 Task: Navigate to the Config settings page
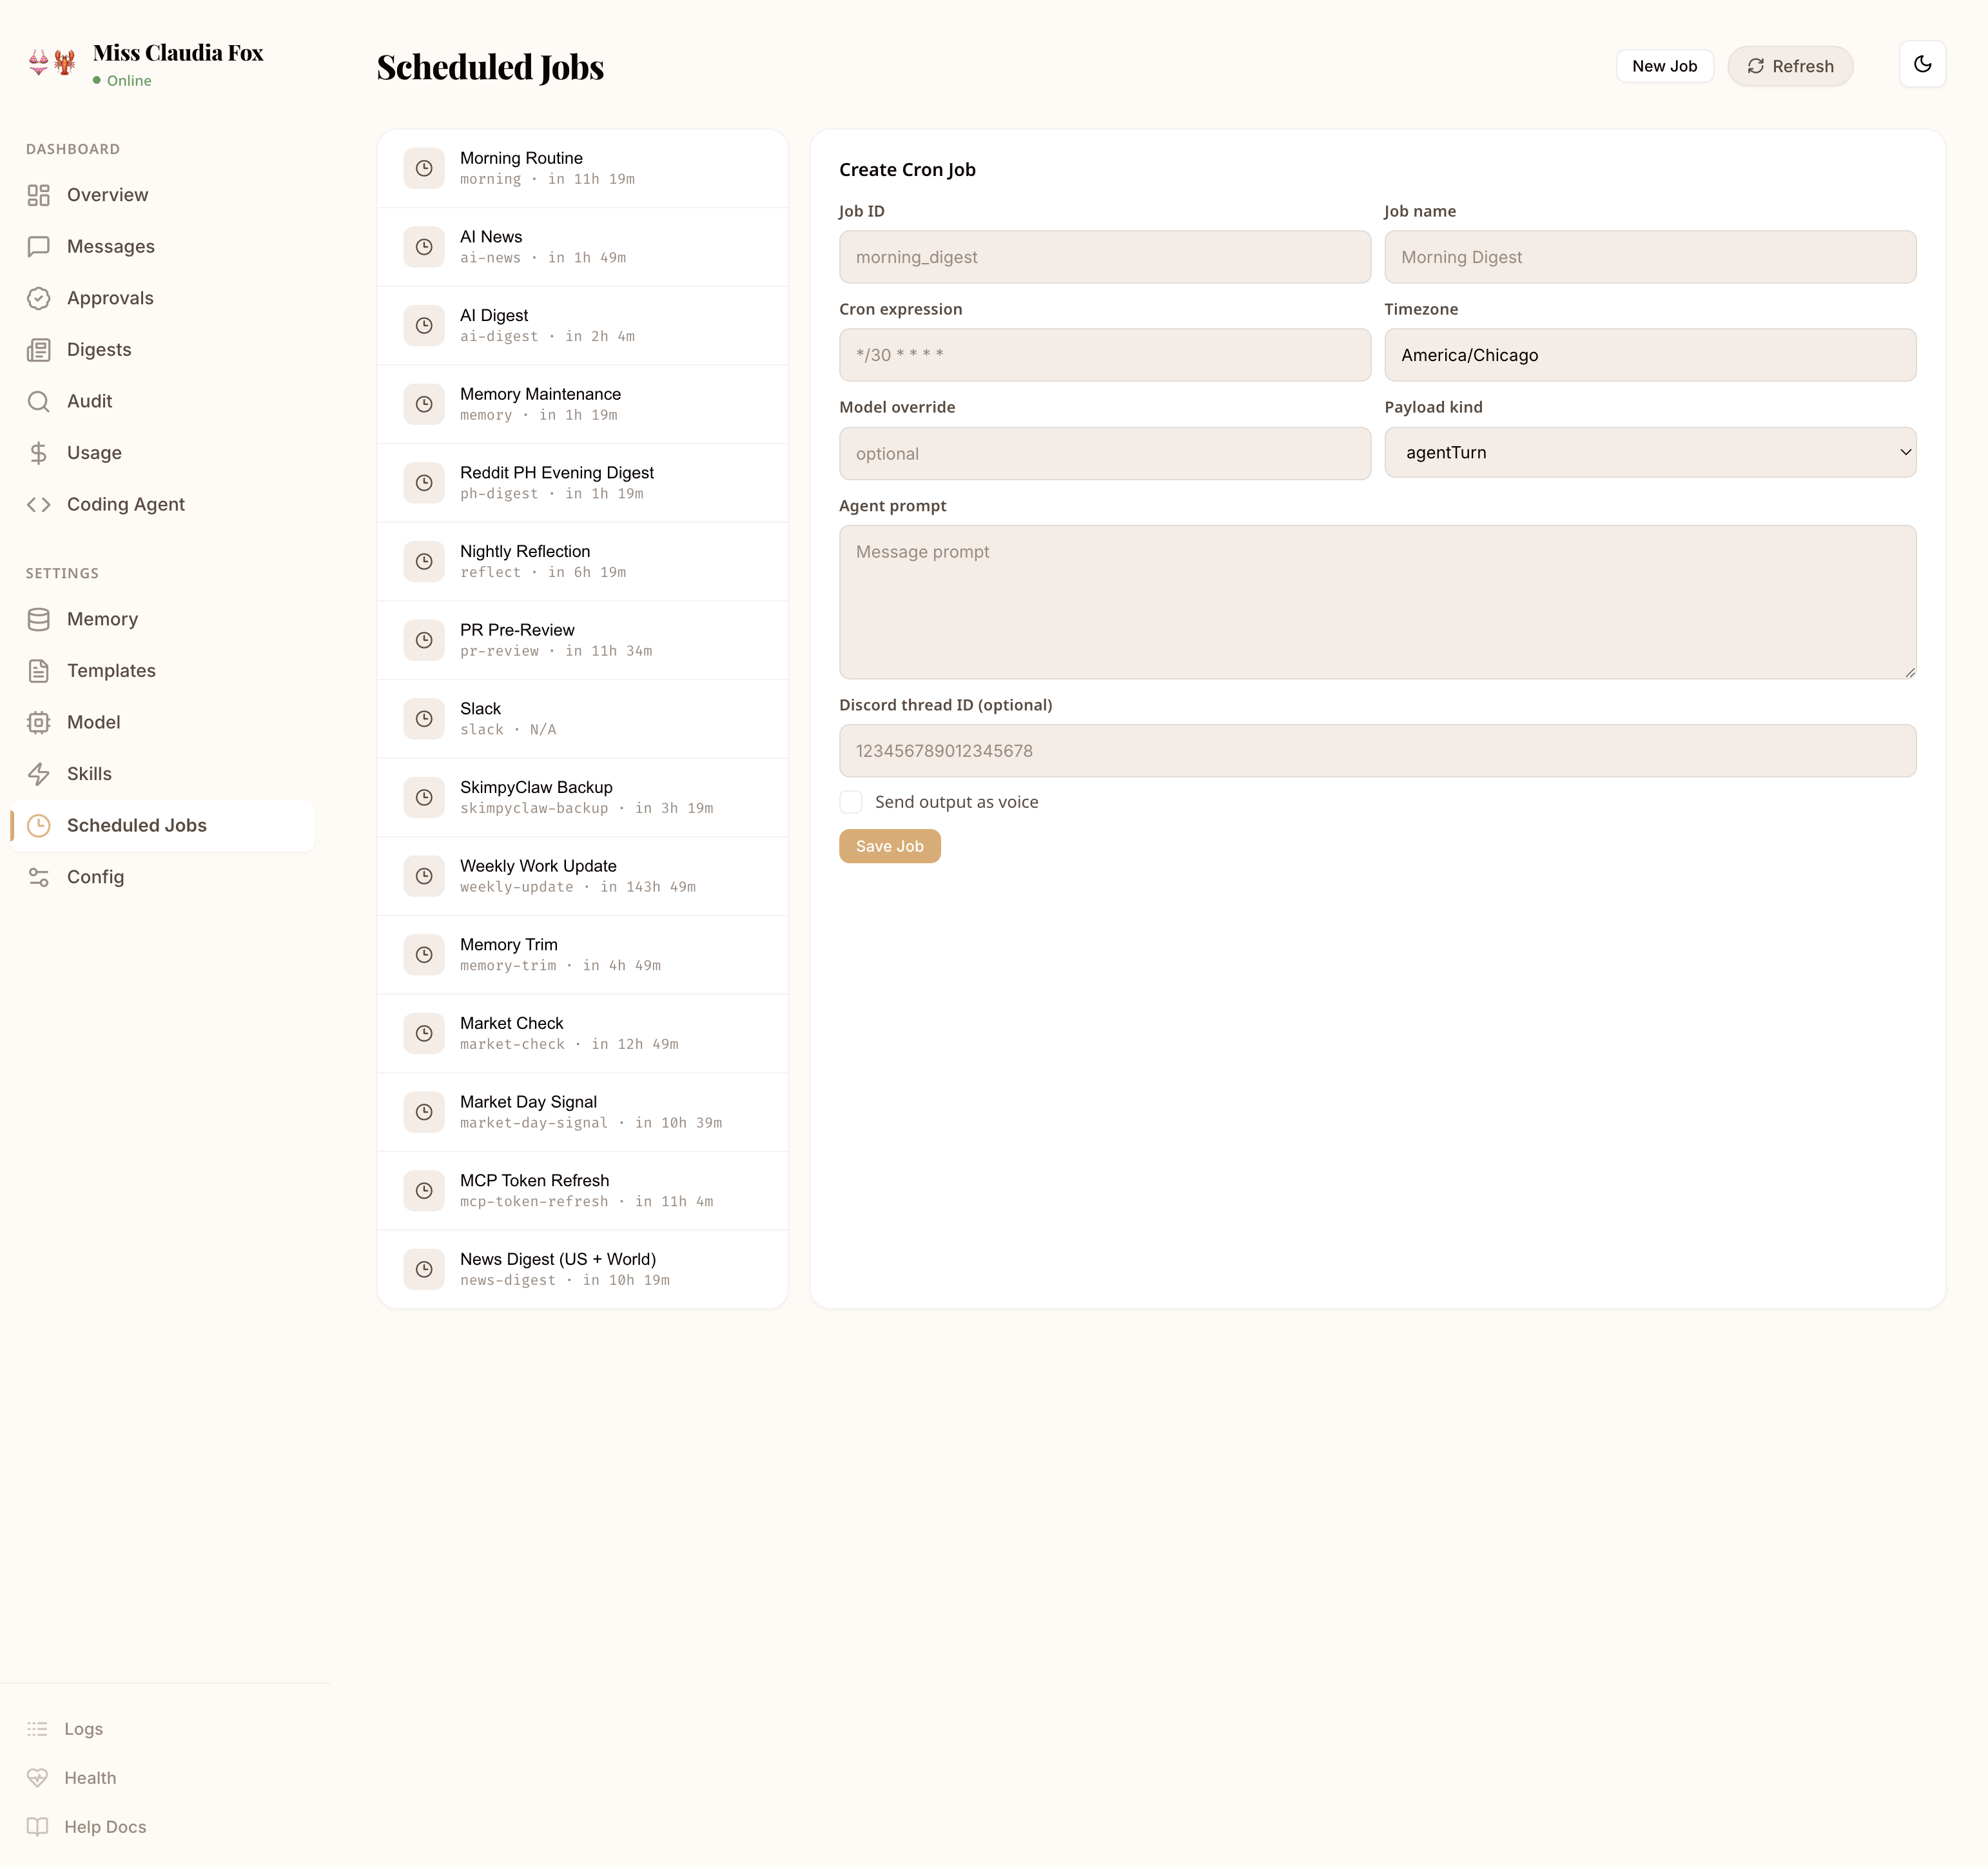pyautogui.click(x=96, y=877)
